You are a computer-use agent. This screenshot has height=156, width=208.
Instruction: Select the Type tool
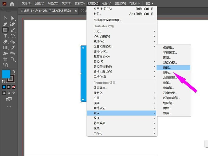pos(5,36)
